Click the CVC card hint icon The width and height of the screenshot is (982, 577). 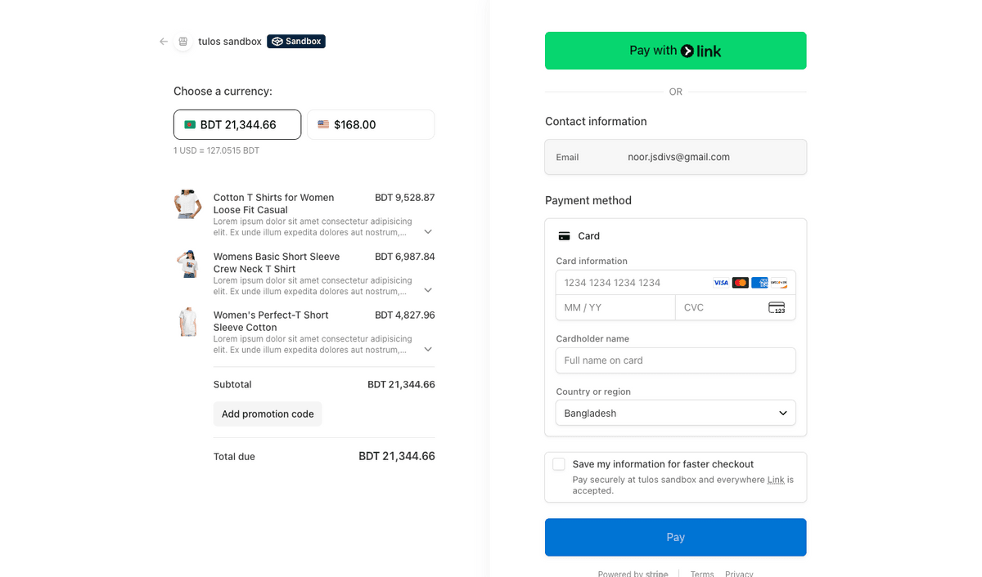pos(777,307)
